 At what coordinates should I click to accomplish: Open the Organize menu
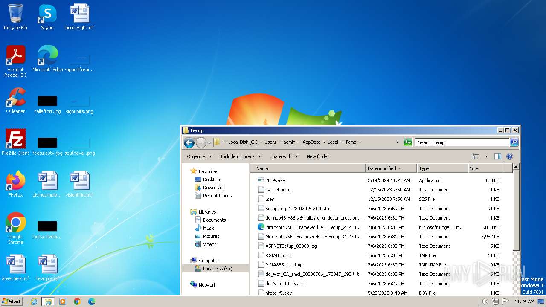pyautogui.click(x=199, y=156)
